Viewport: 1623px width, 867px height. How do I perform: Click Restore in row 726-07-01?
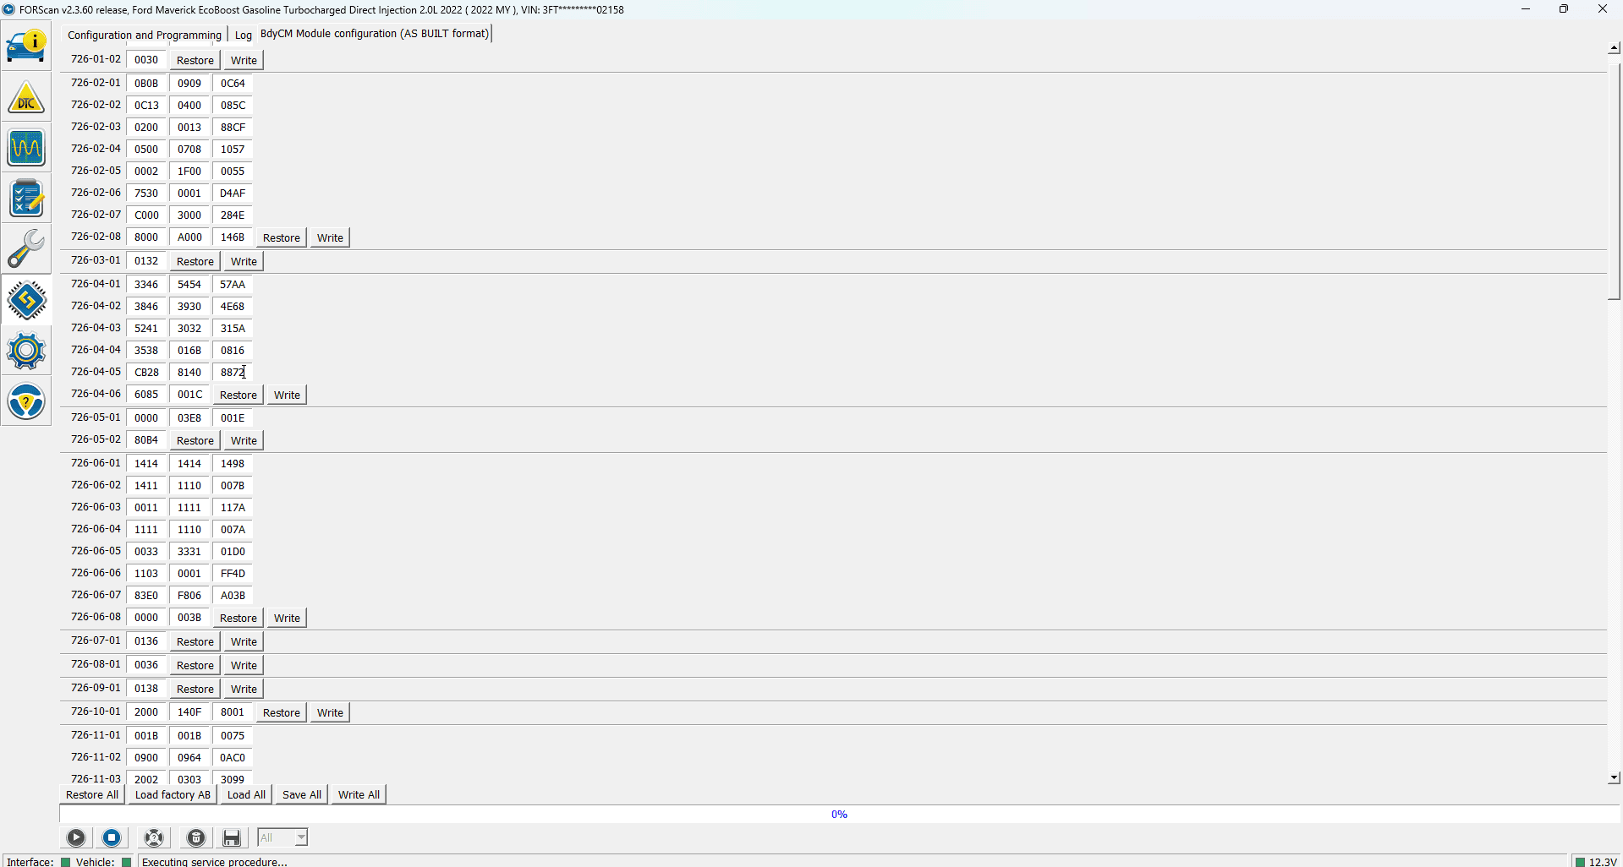(x=195, y=641)
